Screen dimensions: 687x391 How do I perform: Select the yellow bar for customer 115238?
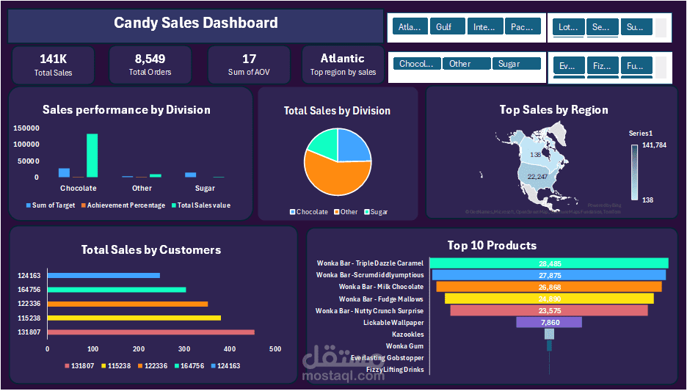pos(134,318)
